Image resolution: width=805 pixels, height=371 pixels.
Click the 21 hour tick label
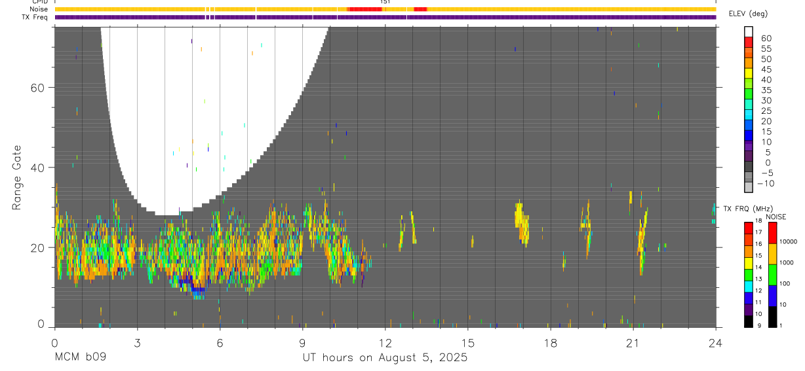[x=633, y=343]
